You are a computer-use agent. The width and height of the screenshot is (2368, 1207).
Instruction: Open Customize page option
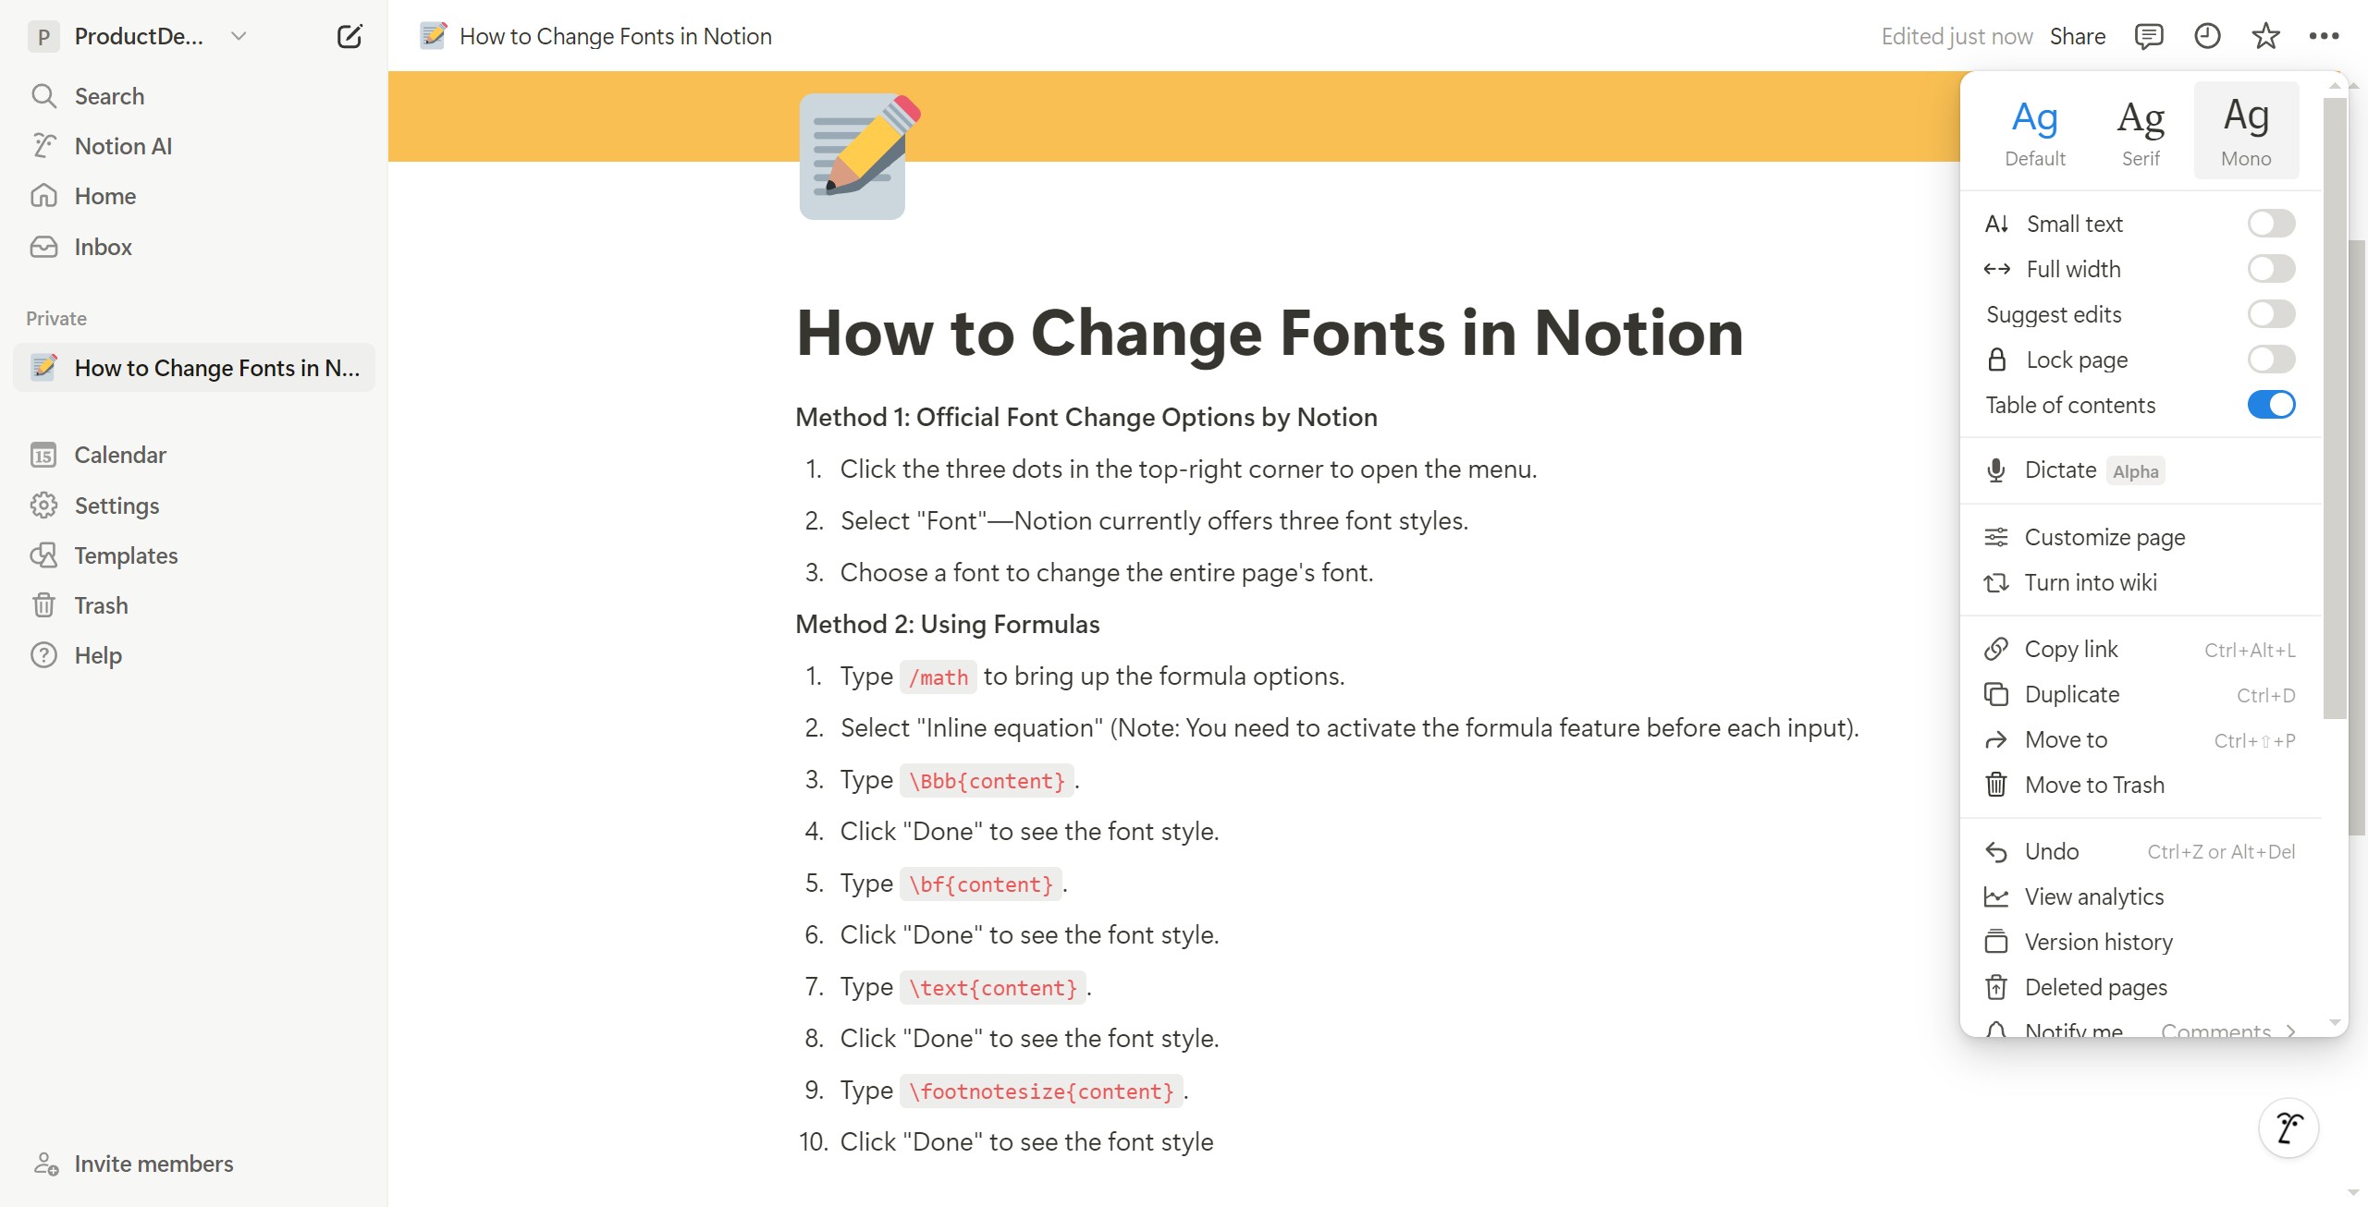(2141, 537)
